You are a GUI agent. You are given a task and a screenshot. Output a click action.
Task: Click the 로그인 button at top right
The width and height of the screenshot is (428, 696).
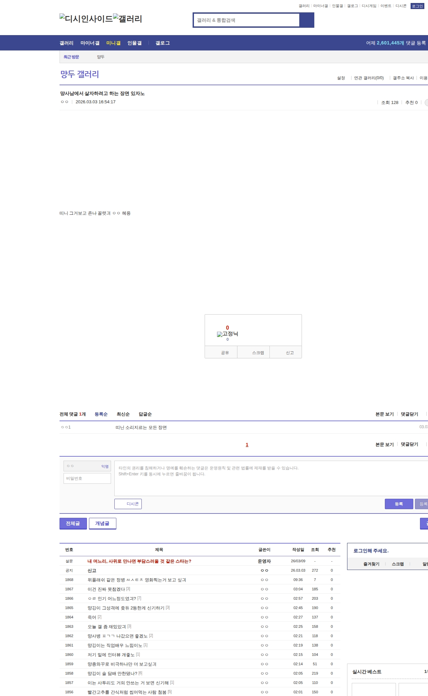[417, 6]
